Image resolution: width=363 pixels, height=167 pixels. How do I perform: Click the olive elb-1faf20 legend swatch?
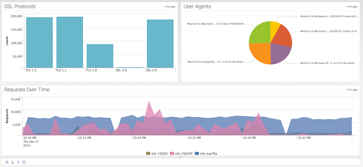tap(148, 153)
